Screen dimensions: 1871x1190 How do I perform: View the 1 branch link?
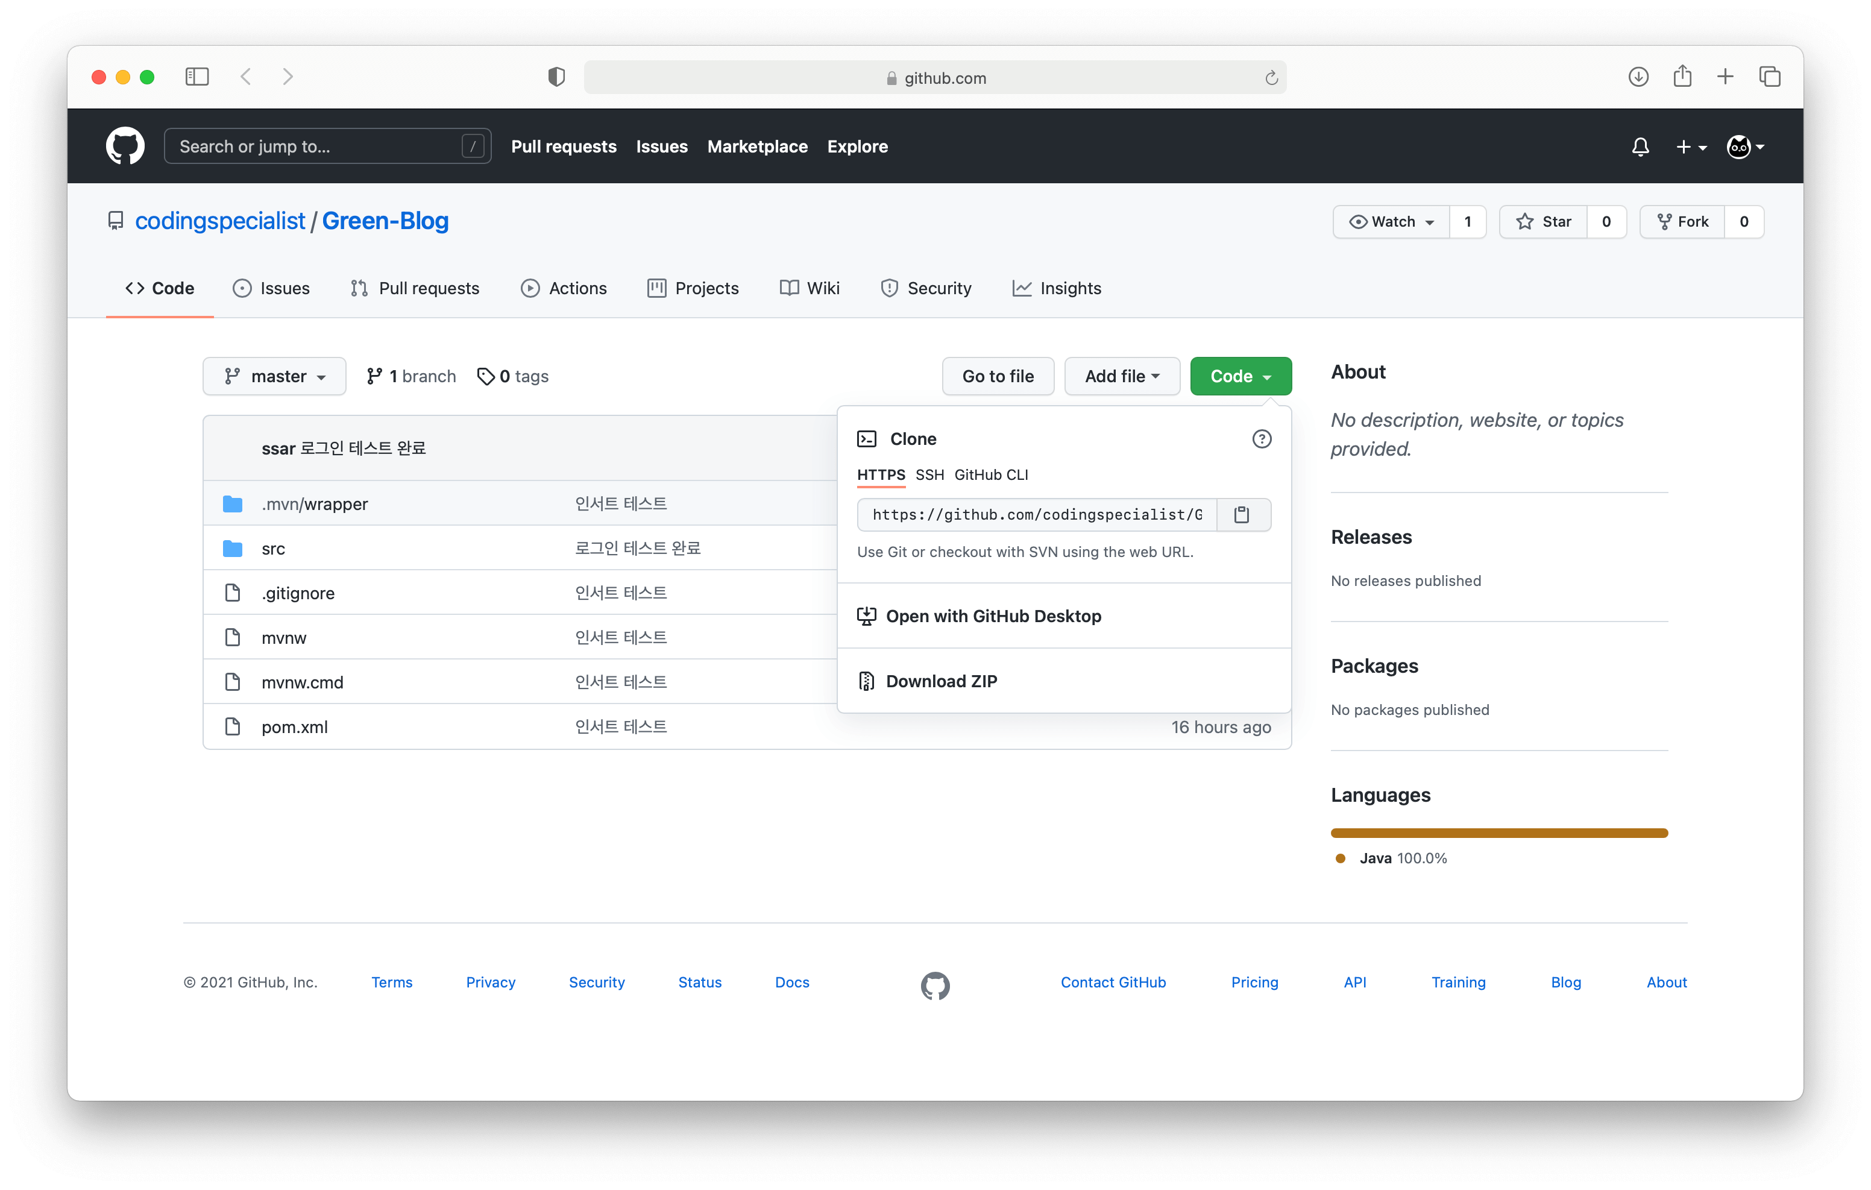tap(411, 376)
